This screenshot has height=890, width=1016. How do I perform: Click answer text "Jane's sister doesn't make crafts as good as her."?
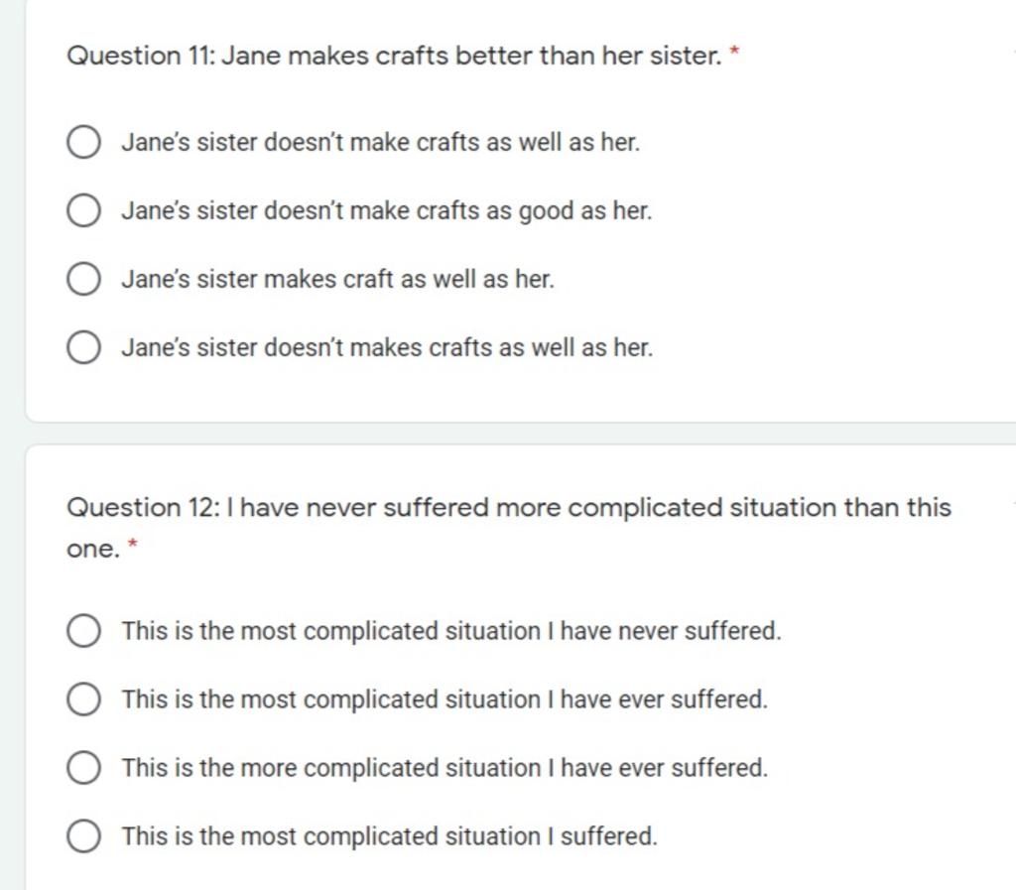(x=387, y=211)
